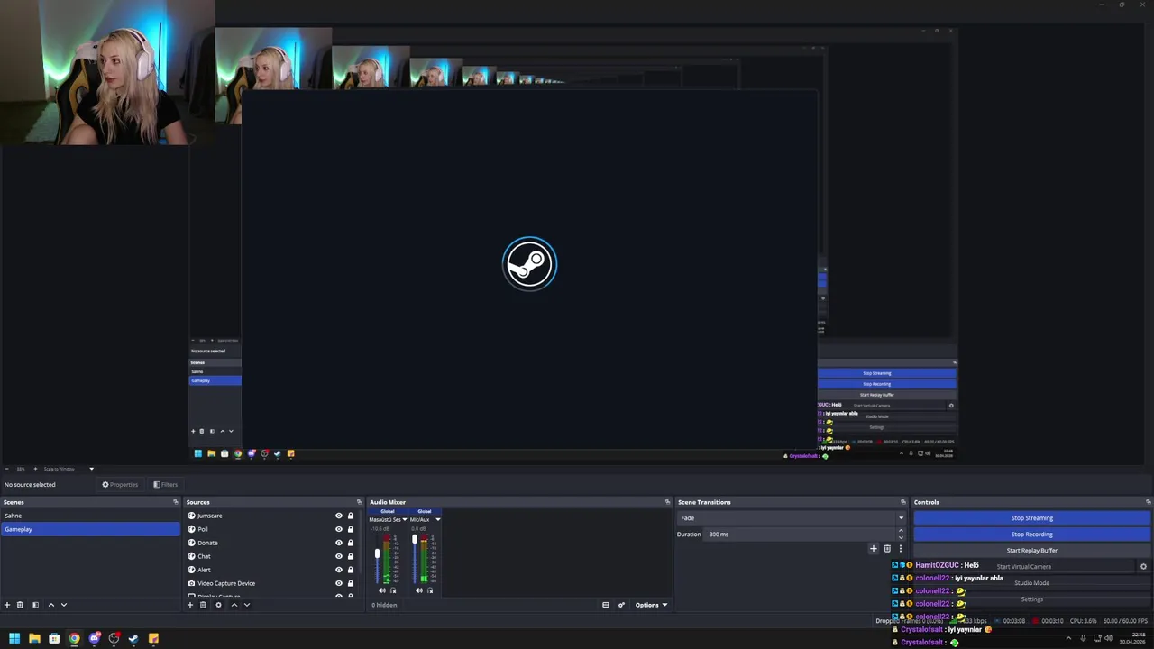Pop out the Controls dock
Viewport: 1154px width, 649px height.
point(1148,502)
